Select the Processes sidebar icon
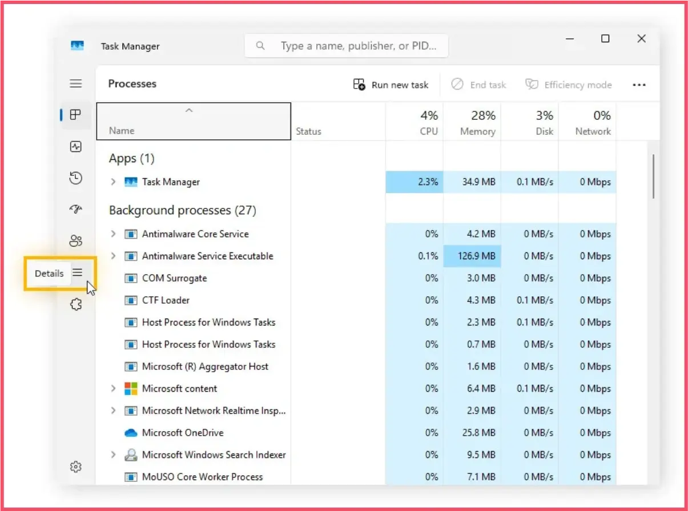 (75, 114)
